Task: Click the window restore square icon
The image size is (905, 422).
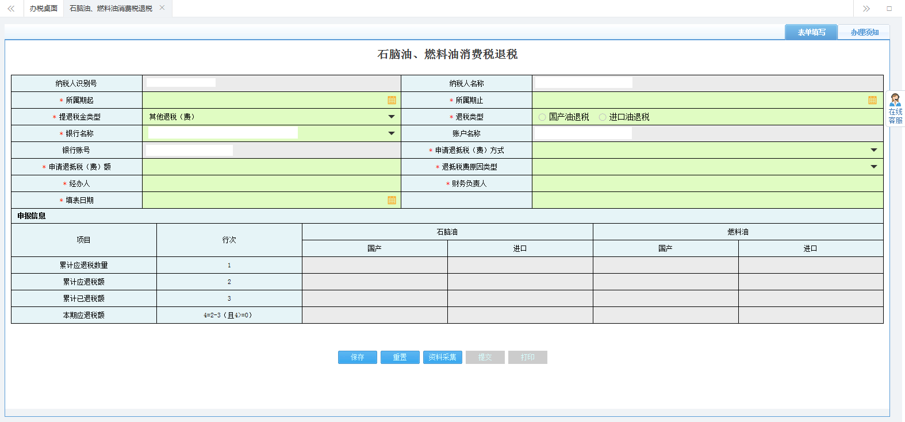Action: [889, 9]
